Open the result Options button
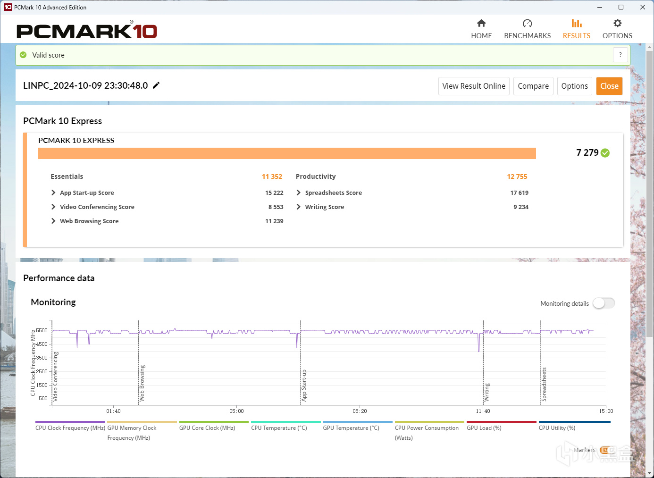The width and height of the screenshot is (654, 478). point(575,86)
